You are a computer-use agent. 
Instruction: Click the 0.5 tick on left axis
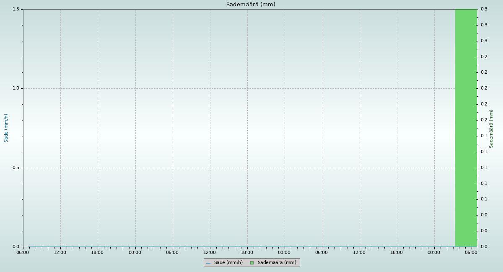pyautogui.click(x=16, y=168)
